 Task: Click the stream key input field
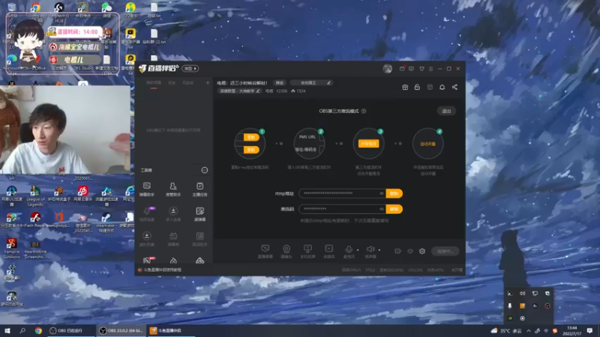[x=342, y=209]
